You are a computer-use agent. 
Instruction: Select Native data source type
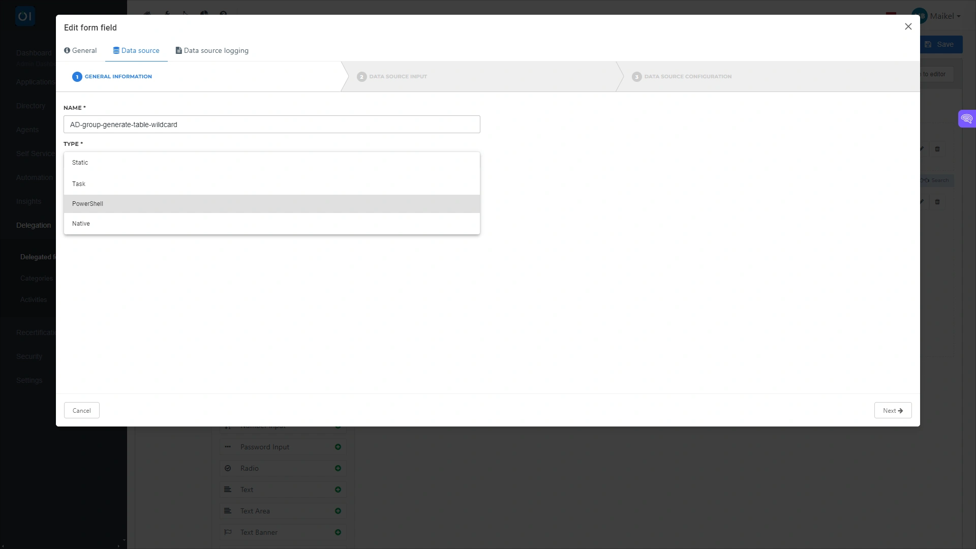point(271,224)
